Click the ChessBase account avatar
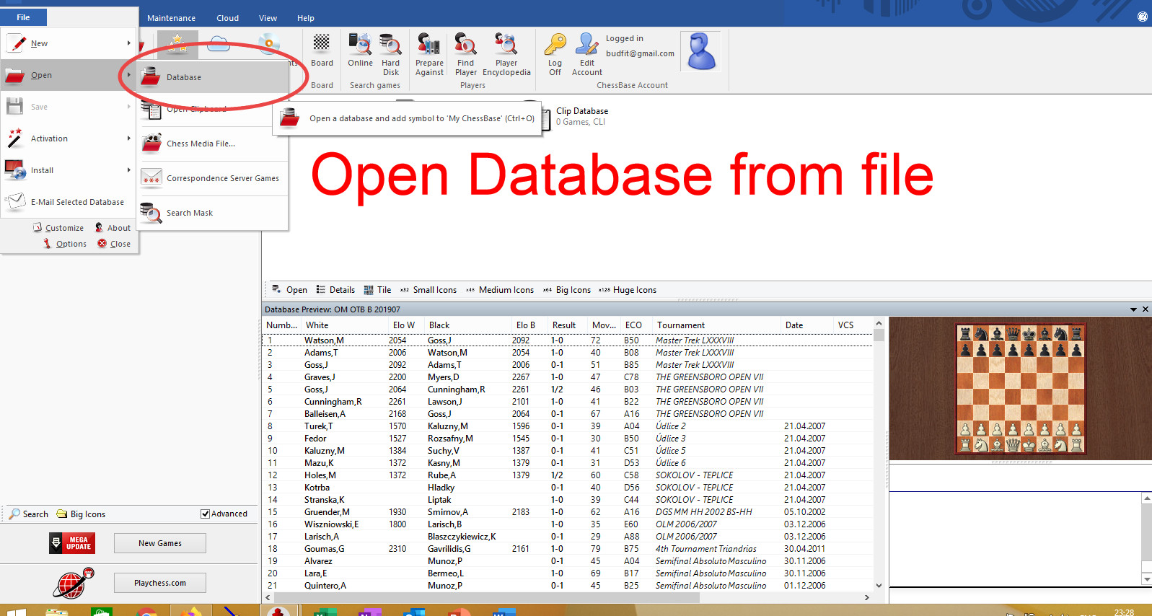The image size is (1152, 616). 701,51
